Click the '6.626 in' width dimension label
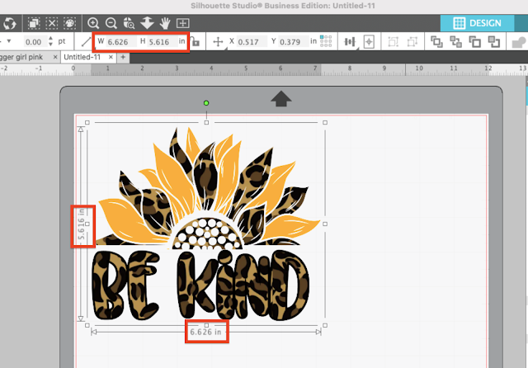 click(x=205, y=332)
